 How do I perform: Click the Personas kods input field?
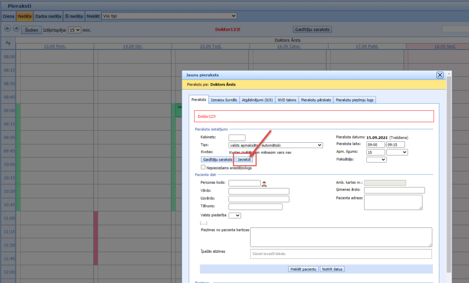pos(244,183)
